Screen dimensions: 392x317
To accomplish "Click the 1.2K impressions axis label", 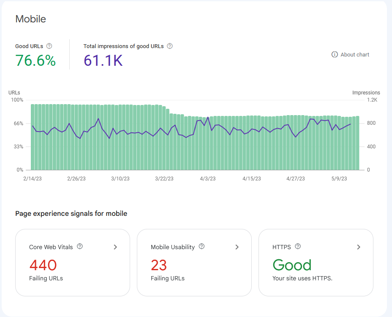I will (372, 100).
